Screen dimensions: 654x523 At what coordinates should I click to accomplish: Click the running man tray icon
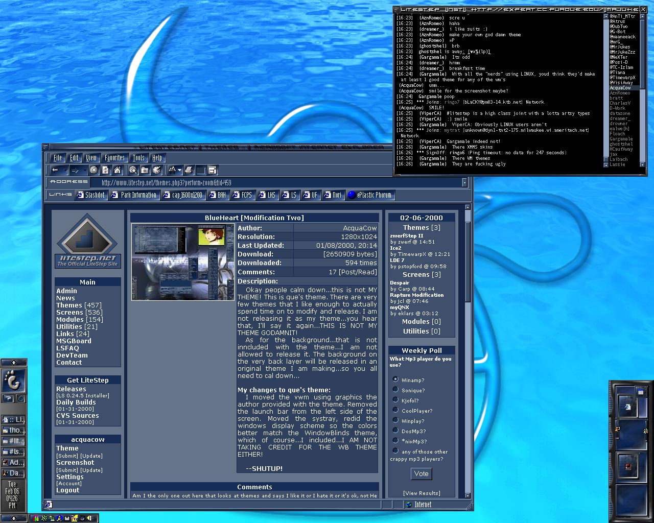pos(59,518)
